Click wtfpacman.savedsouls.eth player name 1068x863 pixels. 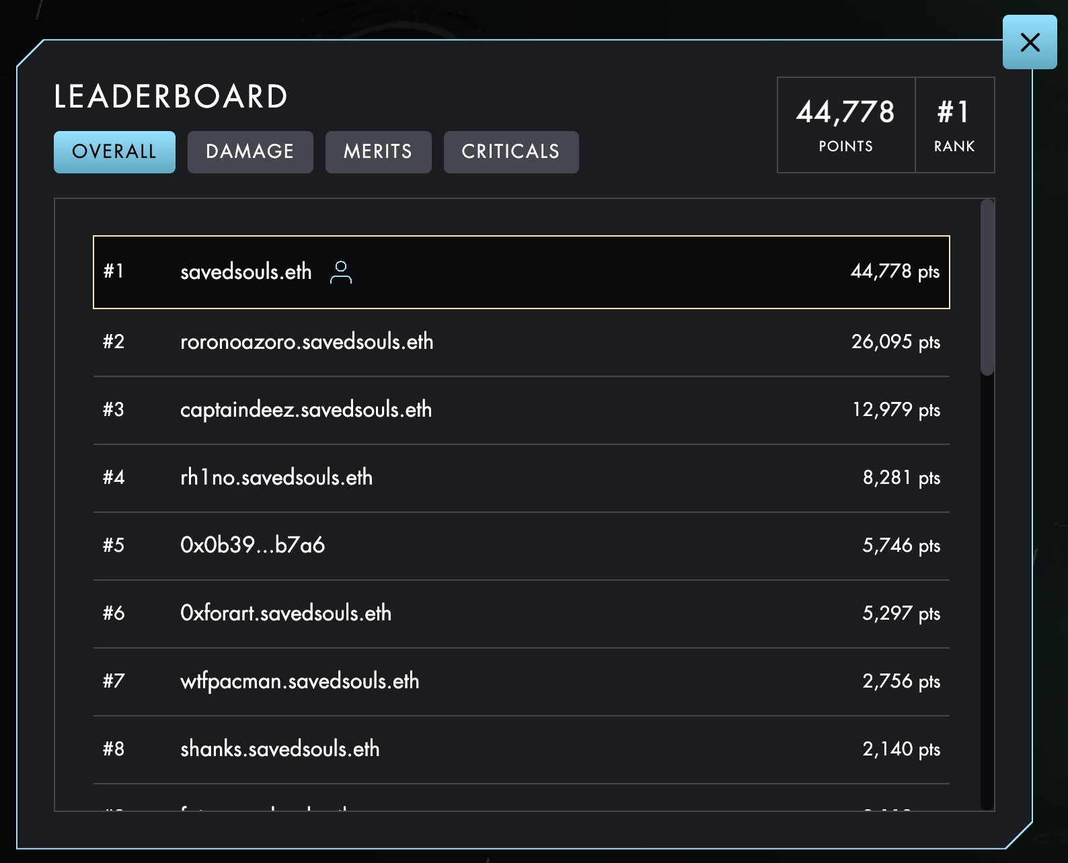point(299,682)
